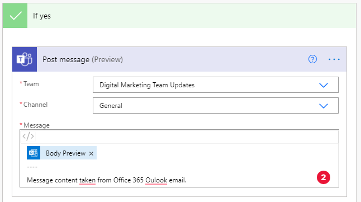Open the Post message ellipsis menu
361x202 pixels.
pyautogui.click(x=334, y=59)
